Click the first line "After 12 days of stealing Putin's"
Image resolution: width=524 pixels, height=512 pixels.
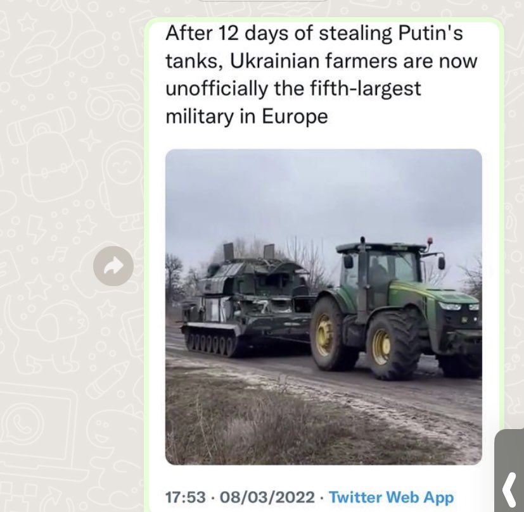coord(314,33)
